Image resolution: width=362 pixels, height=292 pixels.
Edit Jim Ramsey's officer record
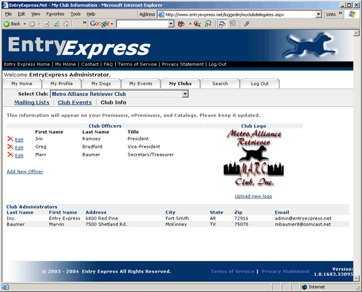[x=19, y=140]
